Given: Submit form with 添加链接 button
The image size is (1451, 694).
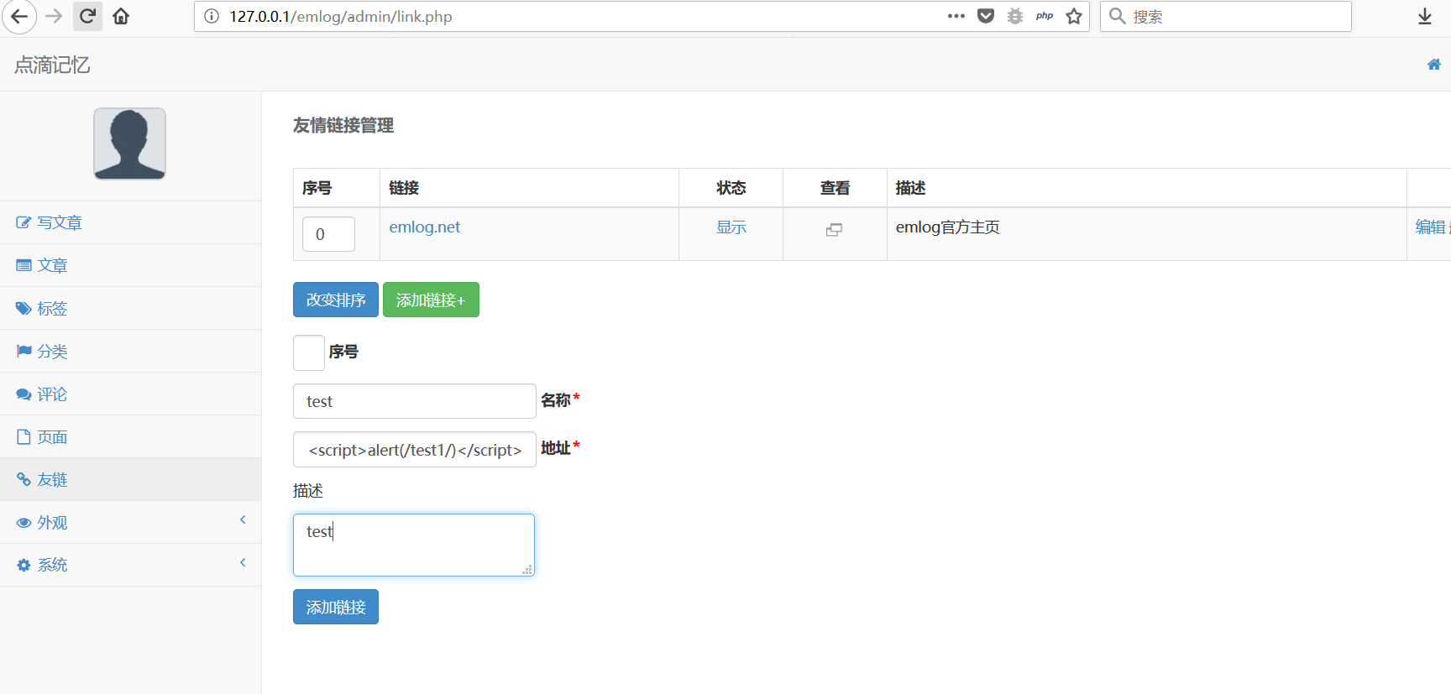Looking at the screenshot, I should coord(336,607).
